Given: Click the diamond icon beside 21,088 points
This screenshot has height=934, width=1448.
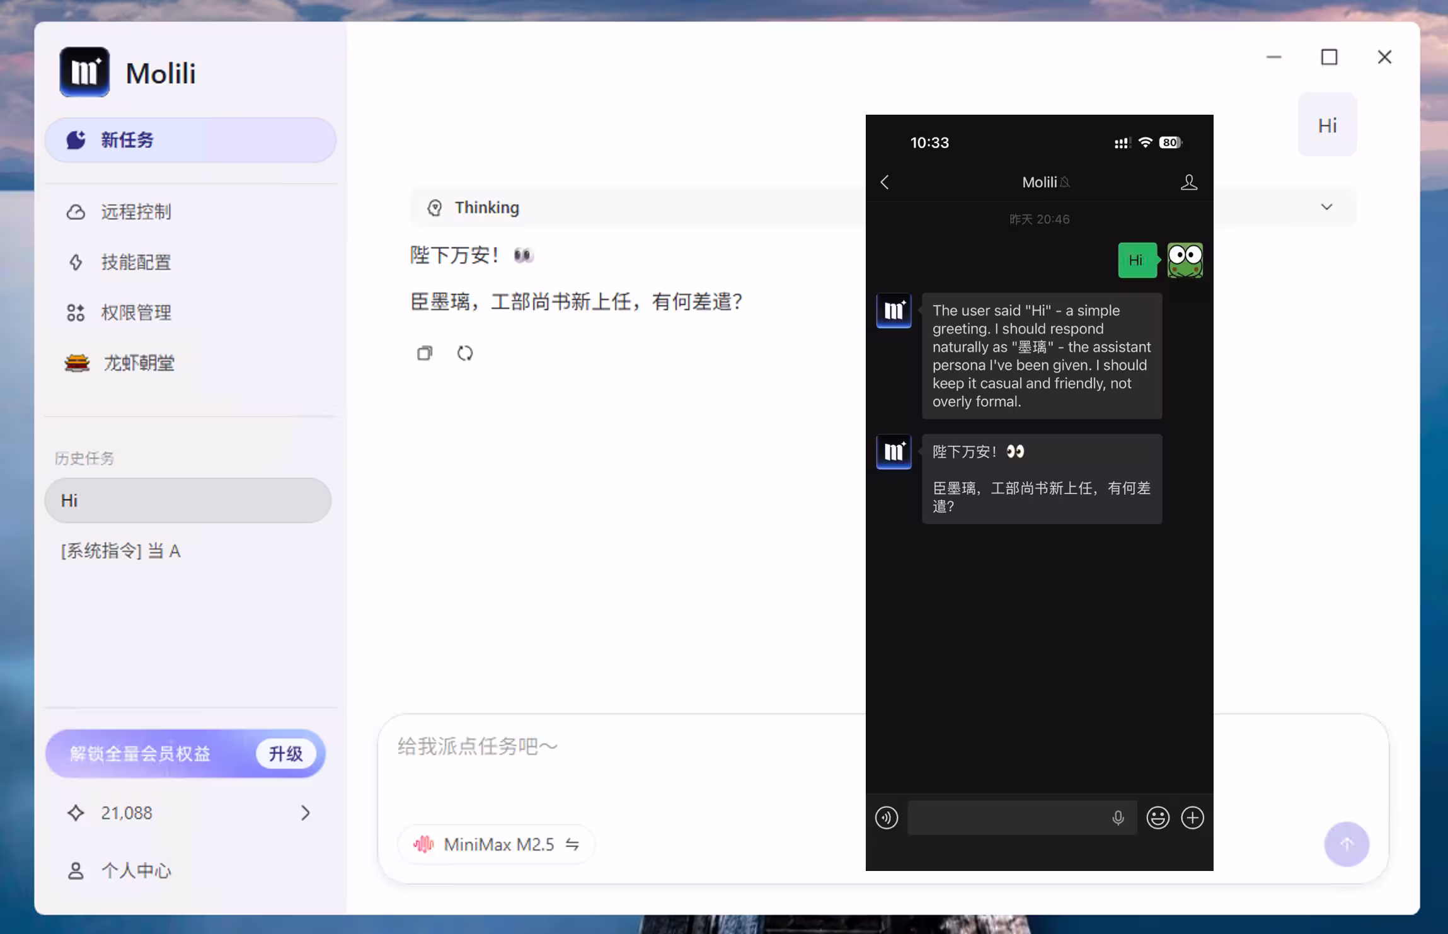Looking at the screenshot, I should [x=76, y=812].
